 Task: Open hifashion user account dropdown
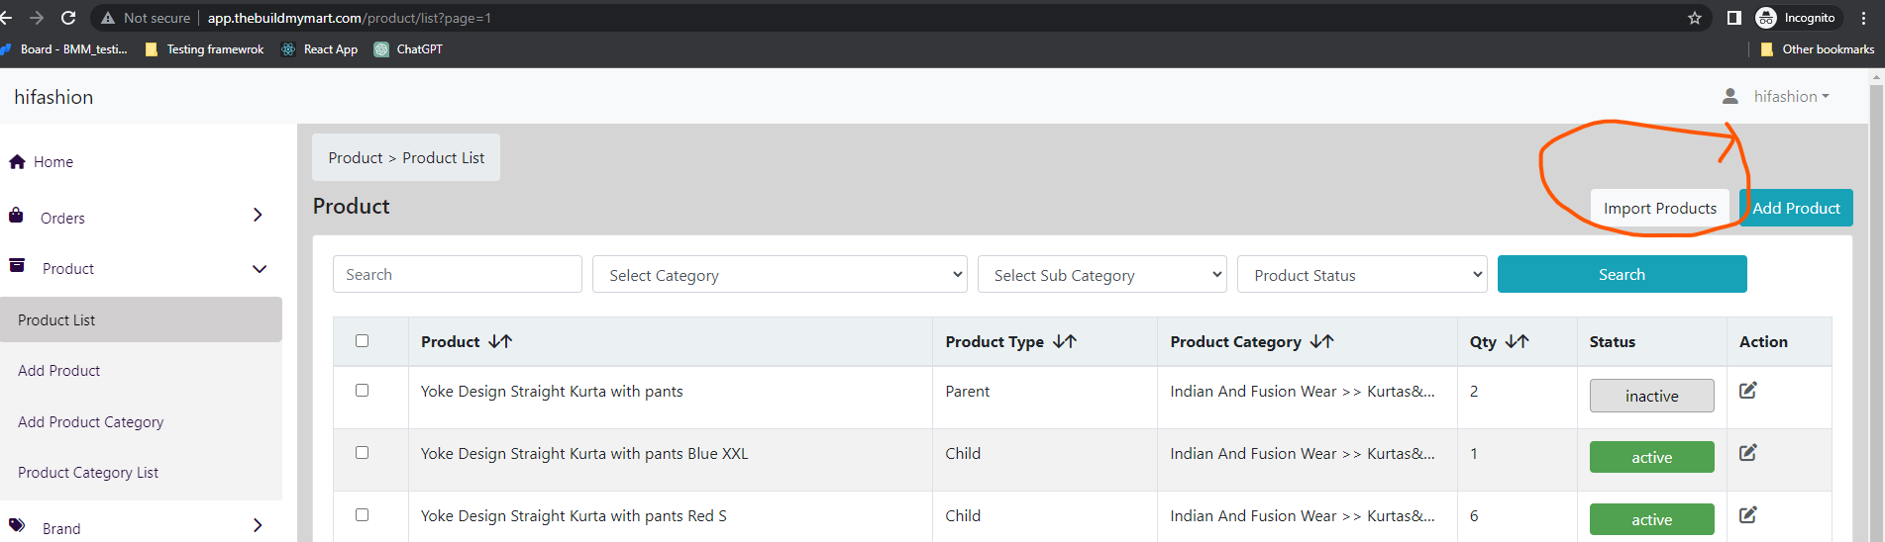[1791, 96]
